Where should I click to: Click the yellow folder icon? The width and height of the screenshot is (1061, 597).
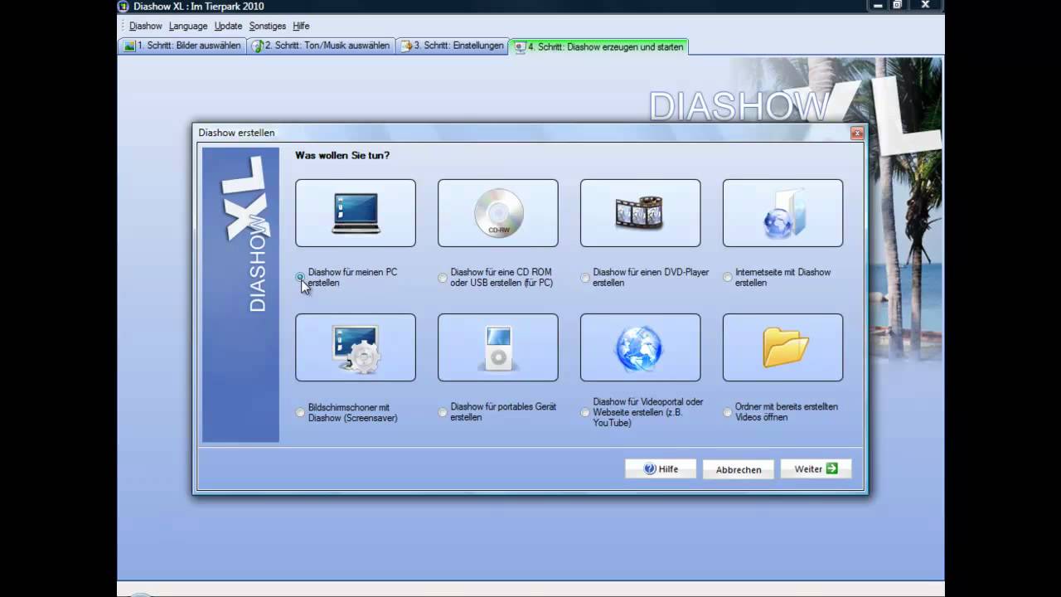point(783,347)
